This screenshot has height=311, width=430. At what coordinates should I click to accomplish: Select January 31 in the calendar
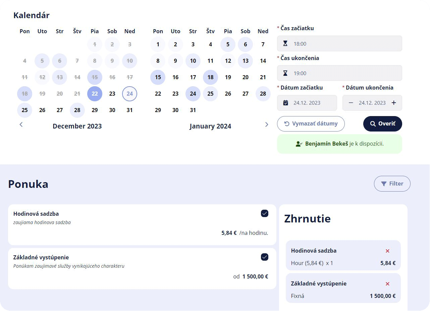pyautogui.click(x=193, y=110)
